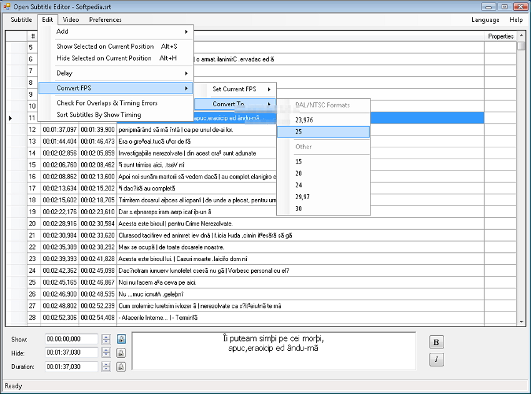Click hide time 00:02:08,462 in row 15

click(98, 165)
